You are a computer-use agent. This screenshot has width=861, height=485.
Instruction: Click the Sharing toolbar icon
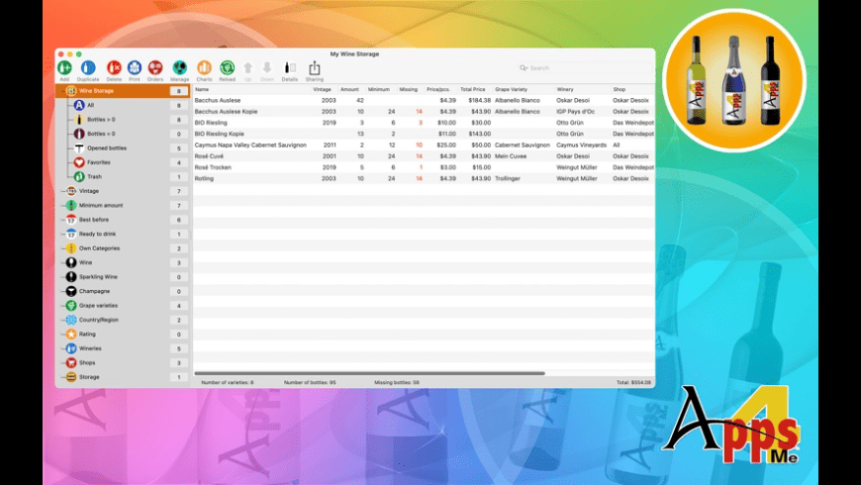coord(314,68)
